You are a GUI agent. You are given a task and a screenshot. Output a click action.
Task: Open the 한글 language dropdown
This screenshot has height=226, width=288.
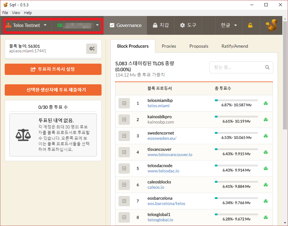[229, 25]
